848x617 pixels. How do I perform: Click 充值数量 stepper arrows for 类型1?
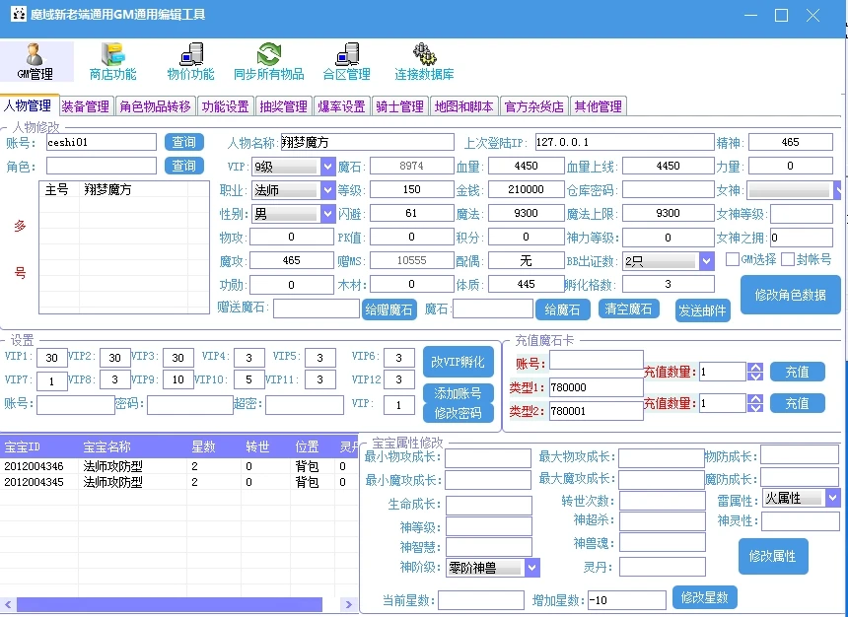pos(755,372)
